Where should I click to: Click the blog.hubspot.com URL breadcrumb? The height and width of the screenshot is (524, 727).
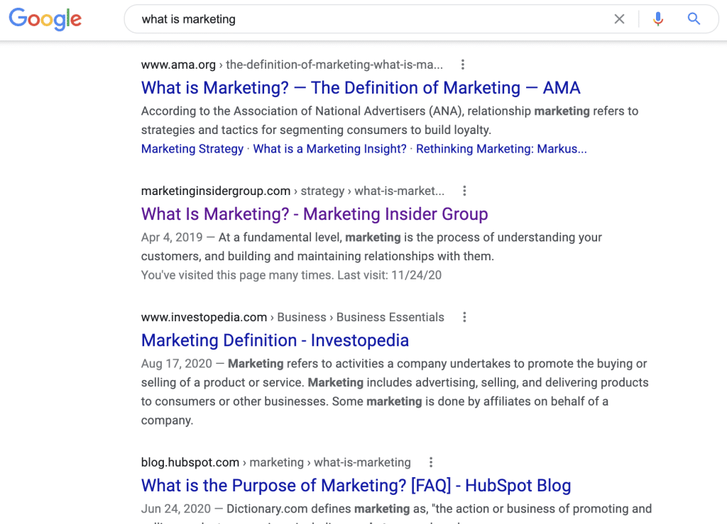[190, 462]
